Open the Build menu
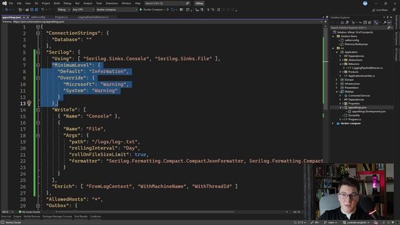400x225 pixels. (x=57, y=3)
